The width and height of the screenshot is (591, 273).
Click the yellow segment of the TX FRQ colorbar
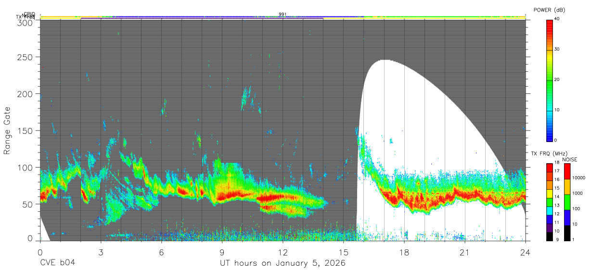[549, 194]
